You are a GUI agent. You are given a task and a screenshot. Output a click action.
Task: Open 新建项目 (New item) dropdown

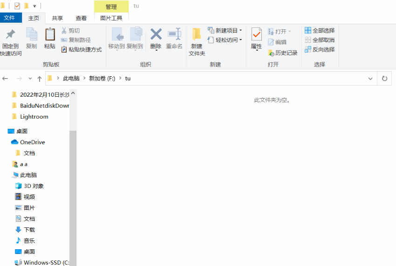[x=225, y=31]
